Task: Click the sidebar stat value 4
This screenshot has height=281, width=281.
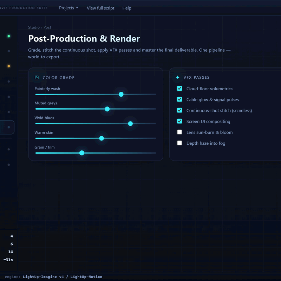Action: [x=12, y=236]
